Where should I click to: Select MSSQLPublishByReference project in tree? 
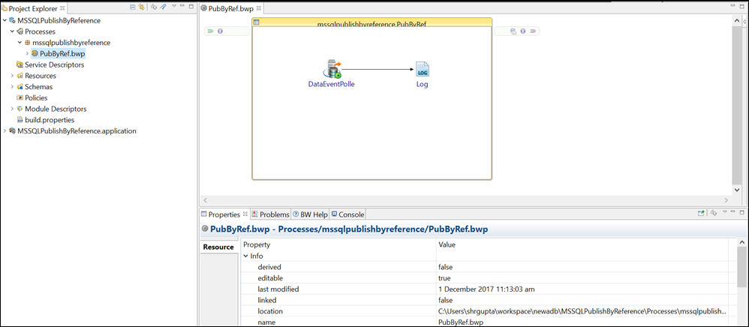click(x=59, y=20)
